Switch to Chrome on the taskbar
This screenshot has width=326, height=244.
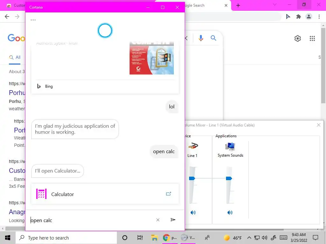(170, 238)
